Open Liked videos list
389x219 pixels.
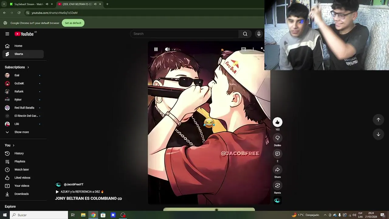(x=23, y=178)
